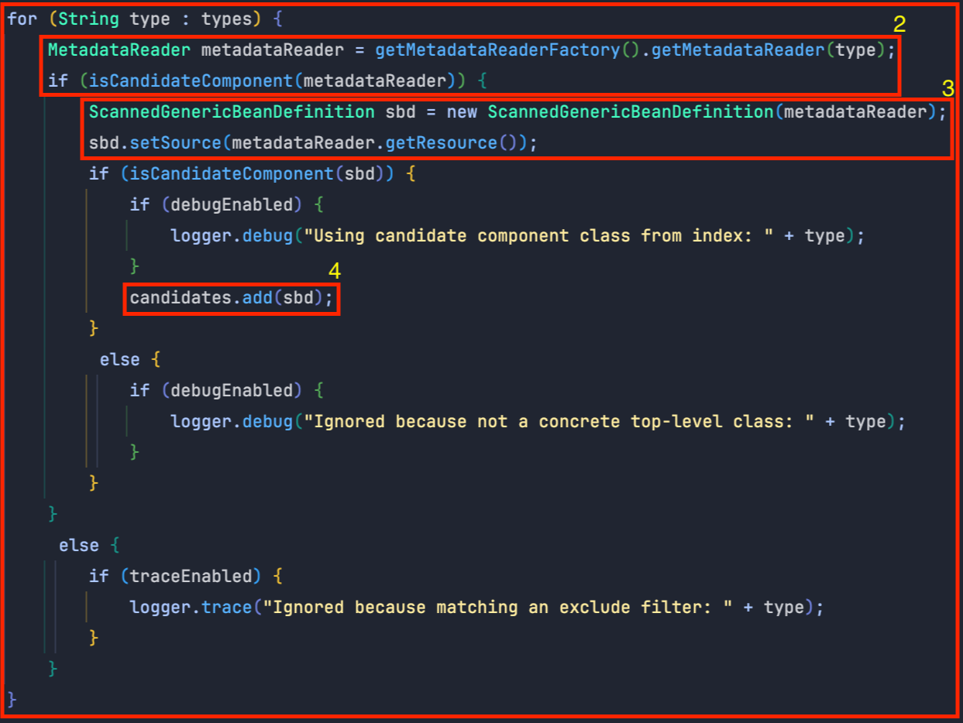Click debugEnabled above the "Ignored because not" log line
This screenshot has height=723, width=963.
point(232,391)
